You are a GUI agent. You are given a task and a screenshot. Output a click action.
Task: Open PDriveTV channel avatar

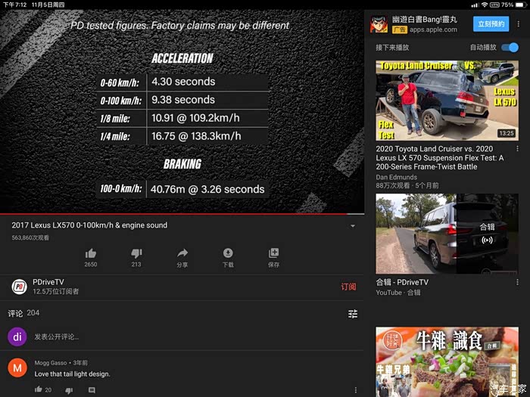point(19,287)
